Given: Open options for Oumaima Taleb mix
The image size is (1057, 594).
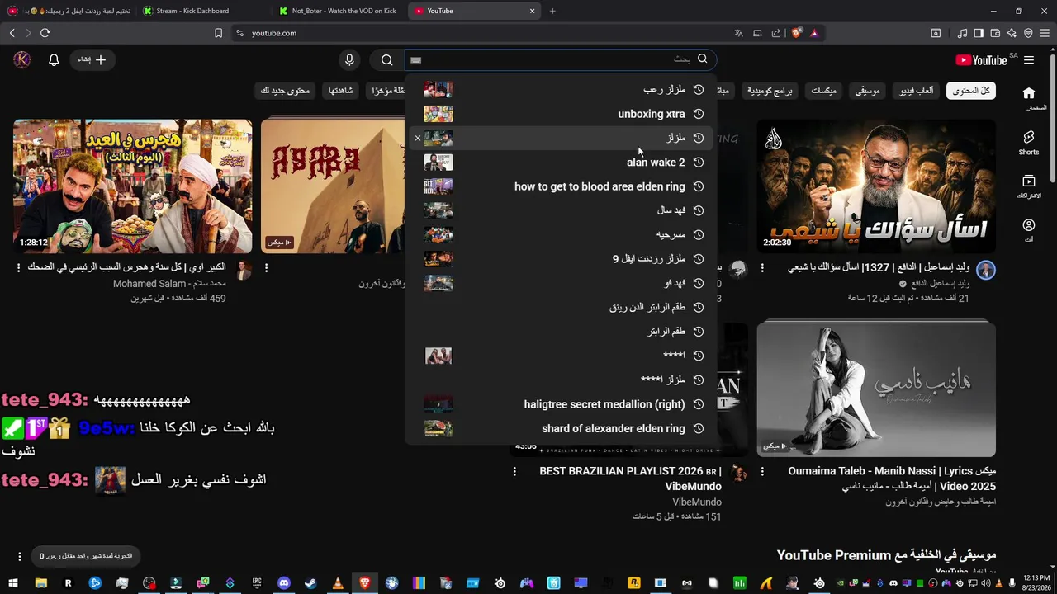Looking at the screenshot, I should tap(762, 472).
